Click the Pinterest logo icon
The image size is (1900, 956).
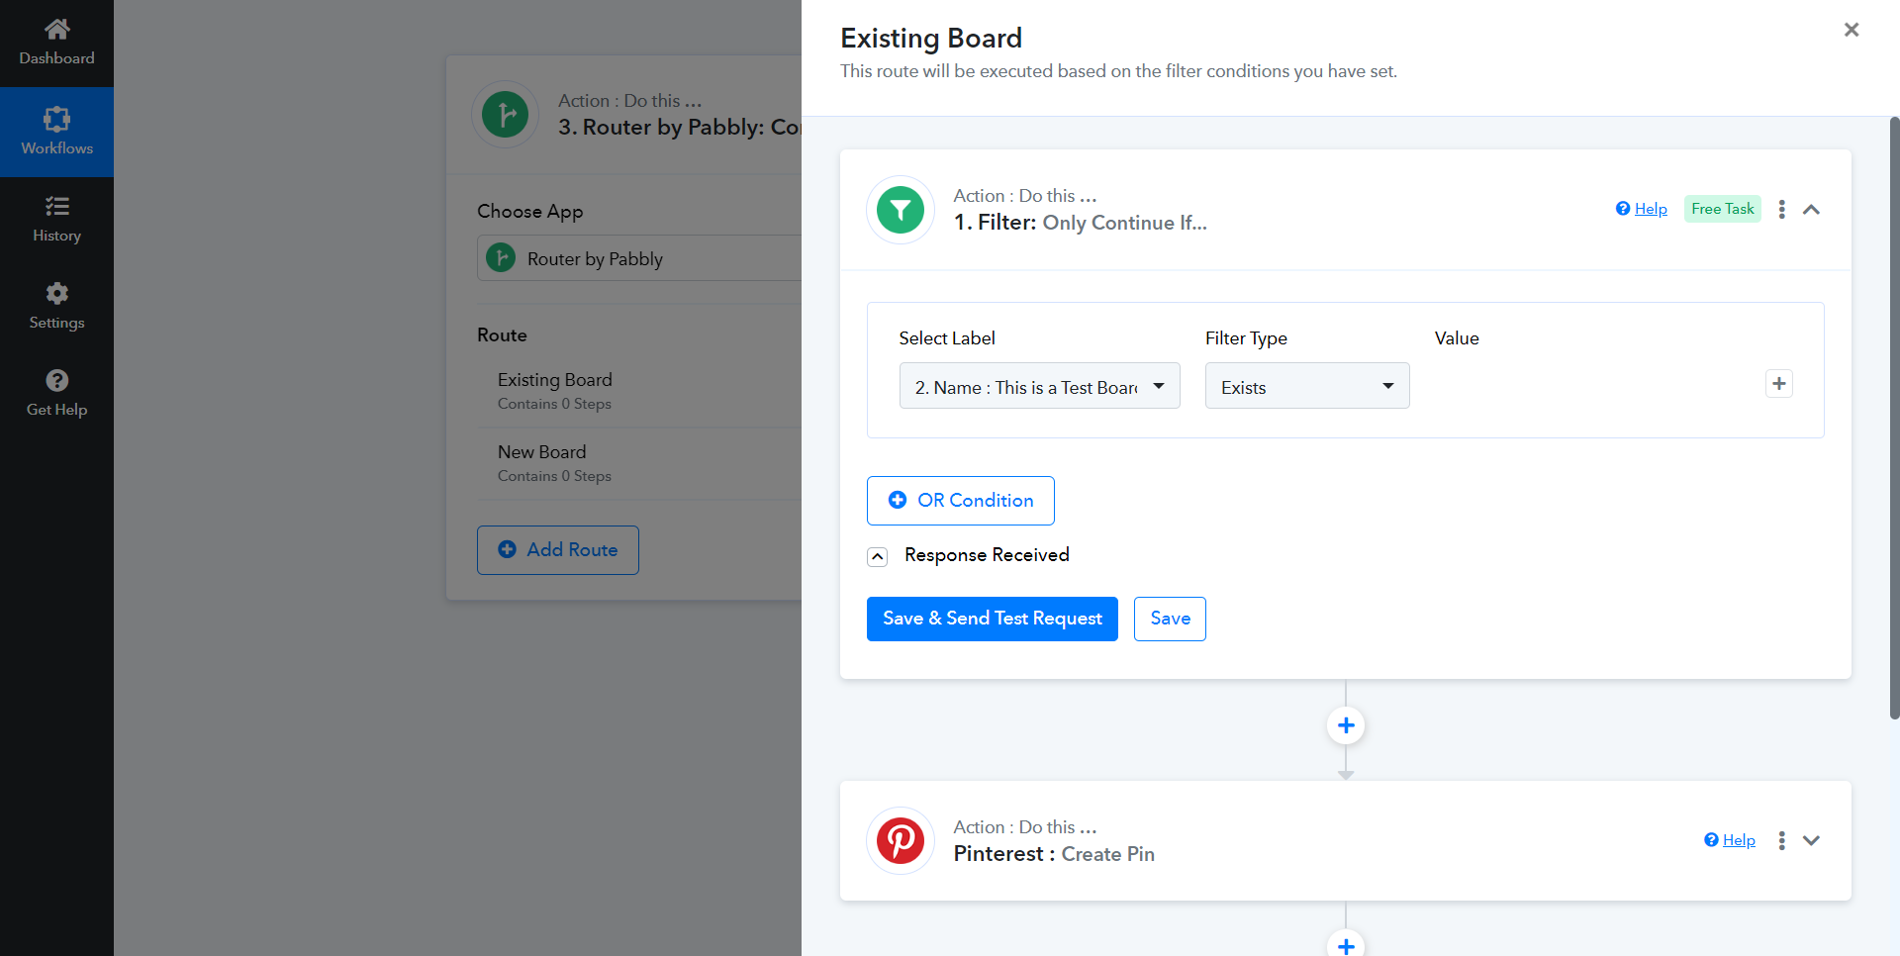tap(901, 841)
